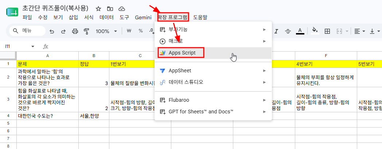The height and width of the screenshot is (149, 382).
Task: Open the 파일 menu
Action: (27, 17)
